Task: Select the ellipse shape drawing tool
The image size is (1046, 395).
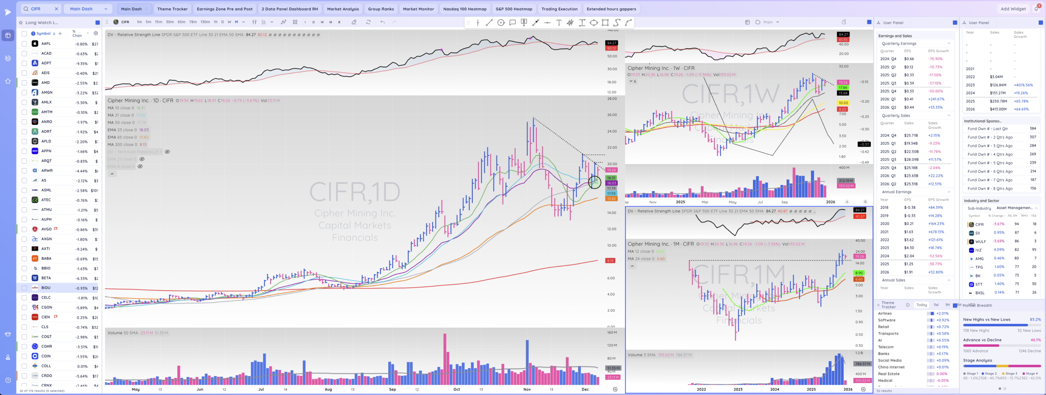Action: pyautogui.click(x=594, y=22)
